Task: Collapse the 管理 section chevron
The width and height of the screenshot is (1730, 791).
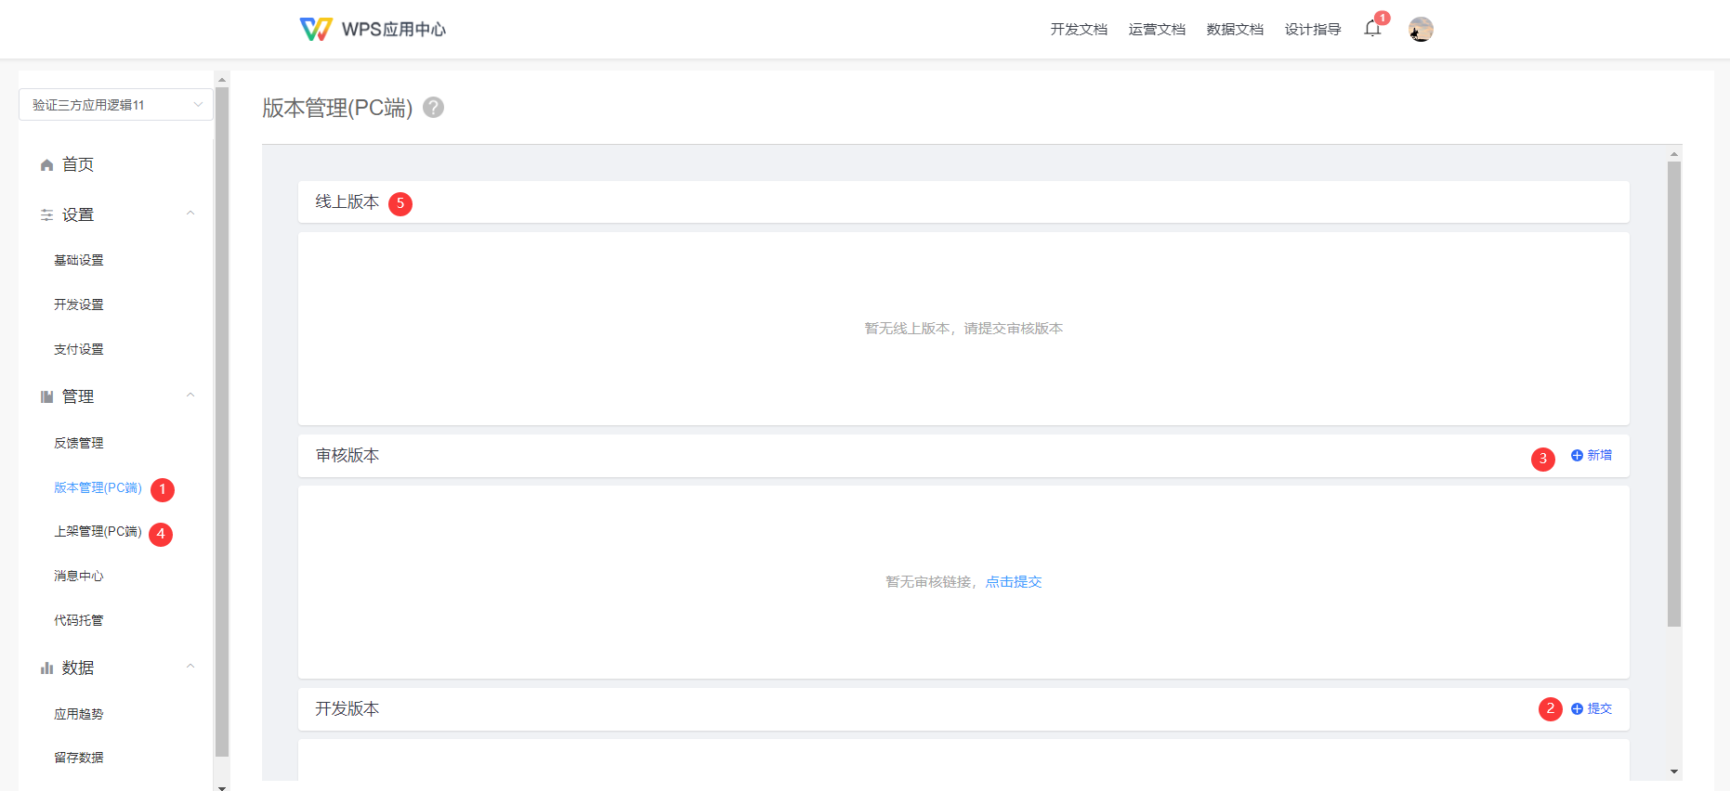Action: (x=190, y=395)
